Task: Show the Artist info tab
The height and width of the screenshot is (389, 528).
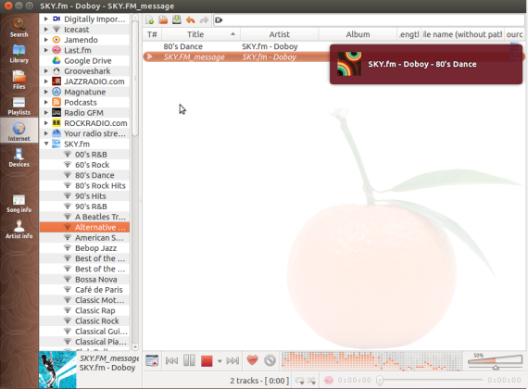Action: pyautogui.click(x=19, y=230)
